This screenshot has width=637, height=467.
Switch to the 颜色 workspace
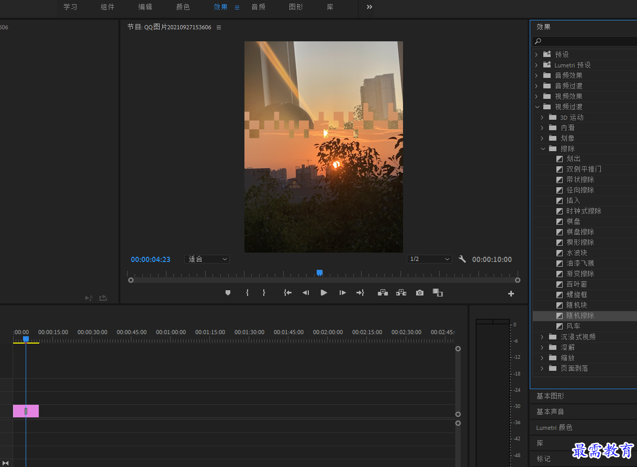click(x=183, y=7)
